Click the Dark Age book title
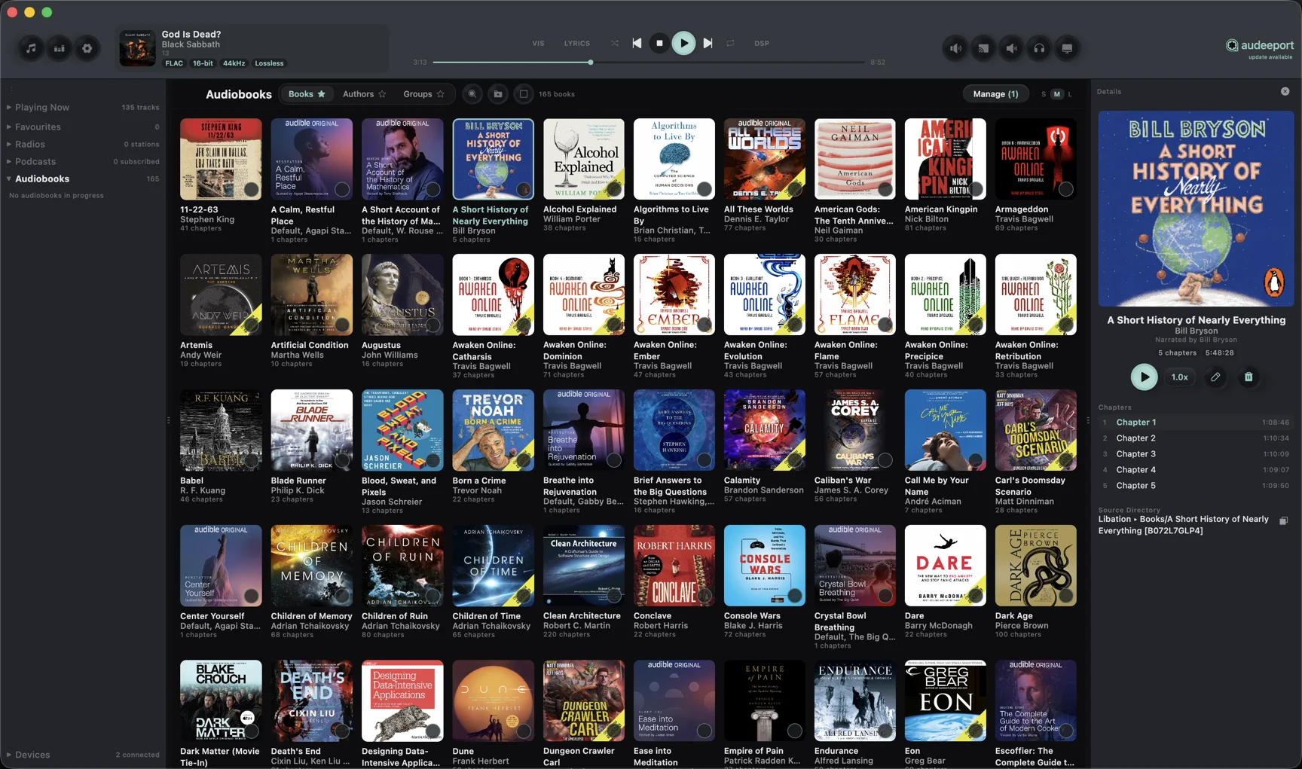 coord(1013,616)
